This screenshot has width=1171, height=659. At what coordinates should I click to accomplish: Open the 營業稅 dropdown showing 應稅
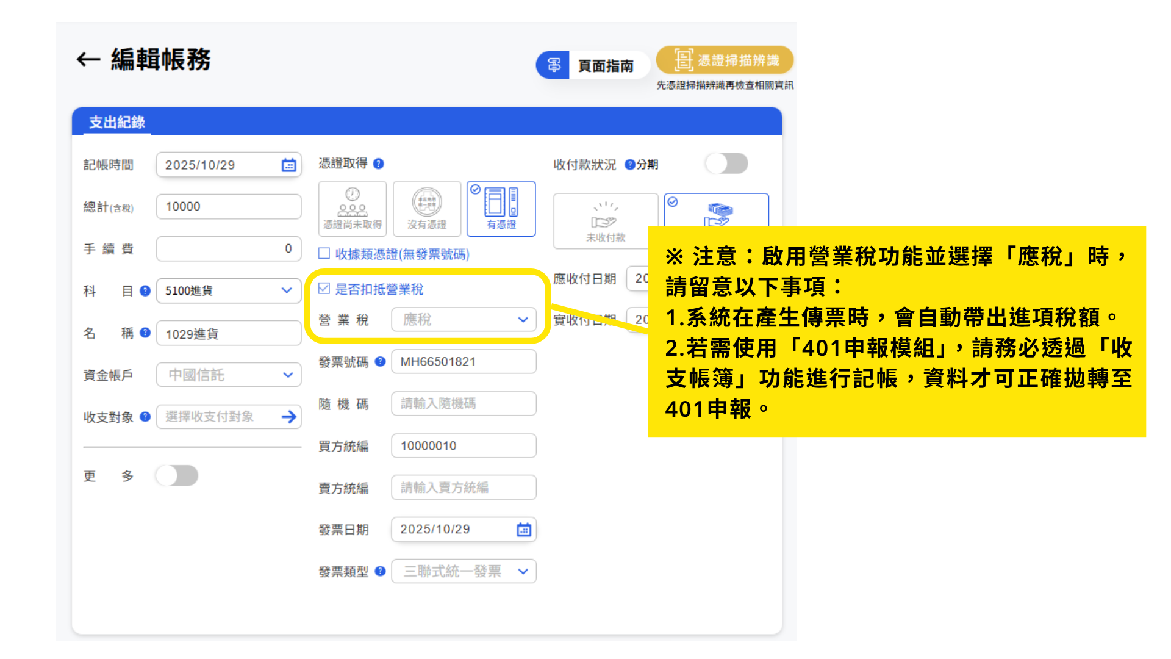point(464,320)
